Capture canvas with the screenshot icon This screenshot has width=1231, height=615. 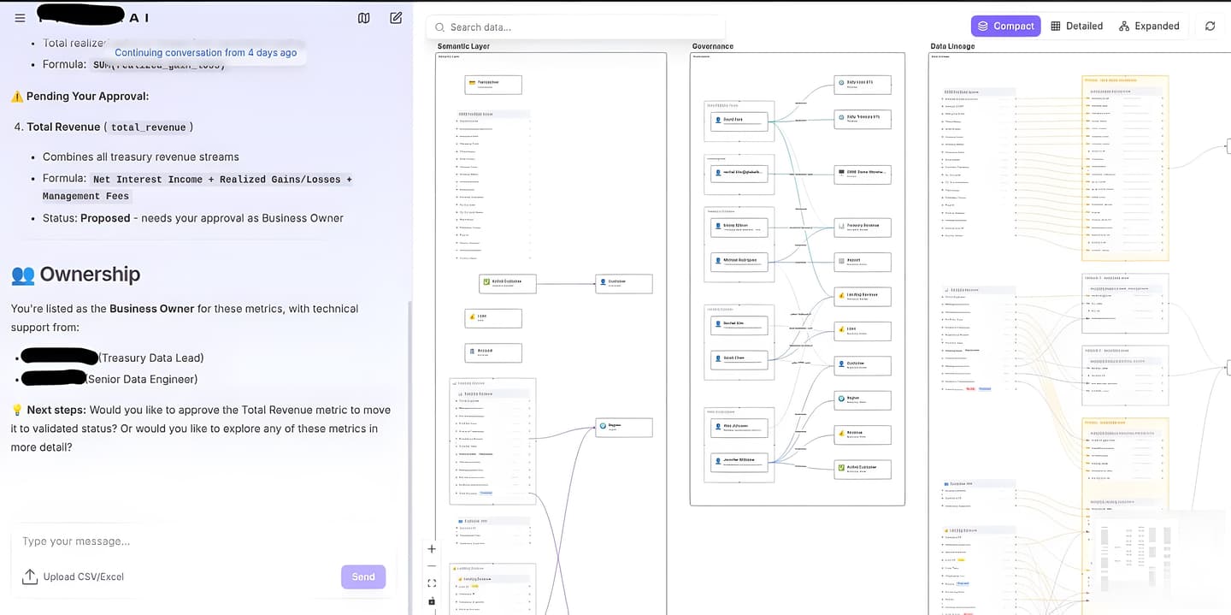[x=431, y=601]
